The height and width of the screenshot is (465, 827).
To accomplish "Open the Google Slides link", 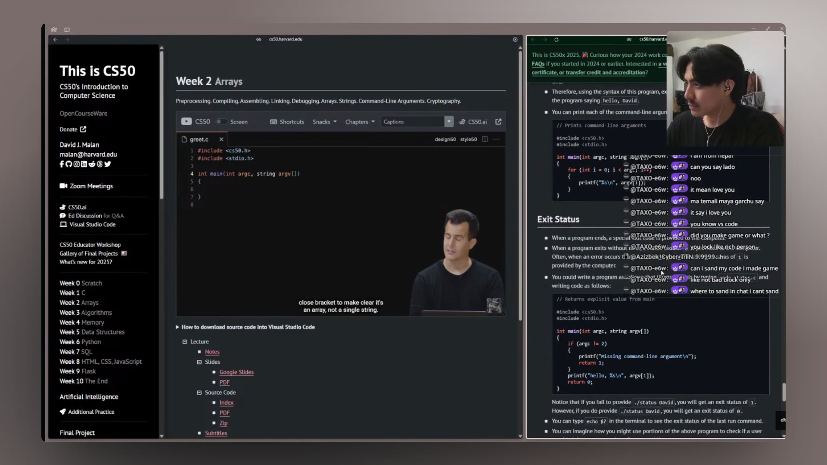I will coord(236,372).
